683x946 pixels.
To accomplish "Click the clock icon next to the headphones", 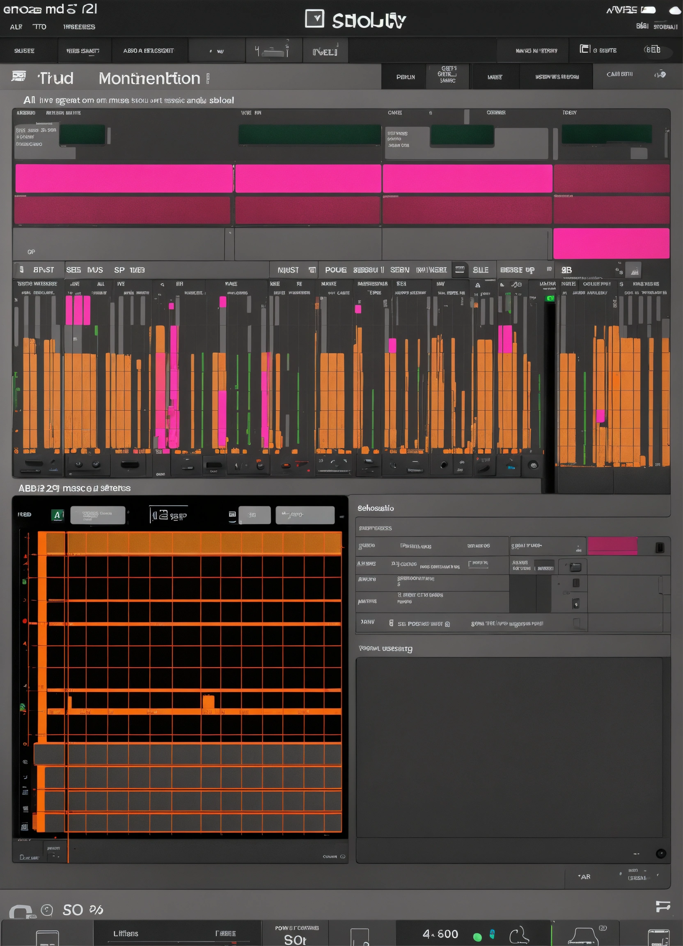I will 47,910.
